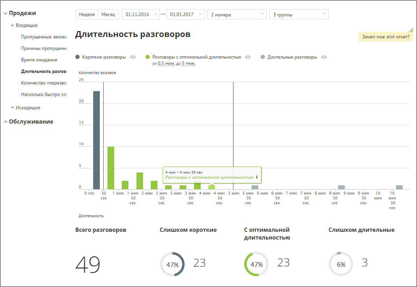Click the Длительность axis label
Screen dimensions: 417x287
point(91,216)
